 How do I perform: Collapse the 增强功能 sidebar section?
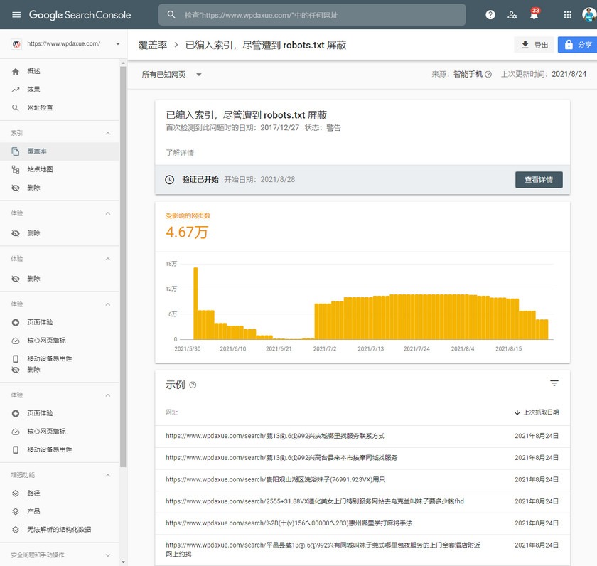pos(108,476)
